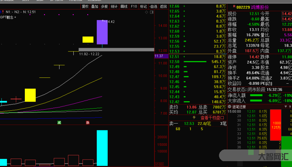Remove stock via -自选 button

click(x=153, y=7)
